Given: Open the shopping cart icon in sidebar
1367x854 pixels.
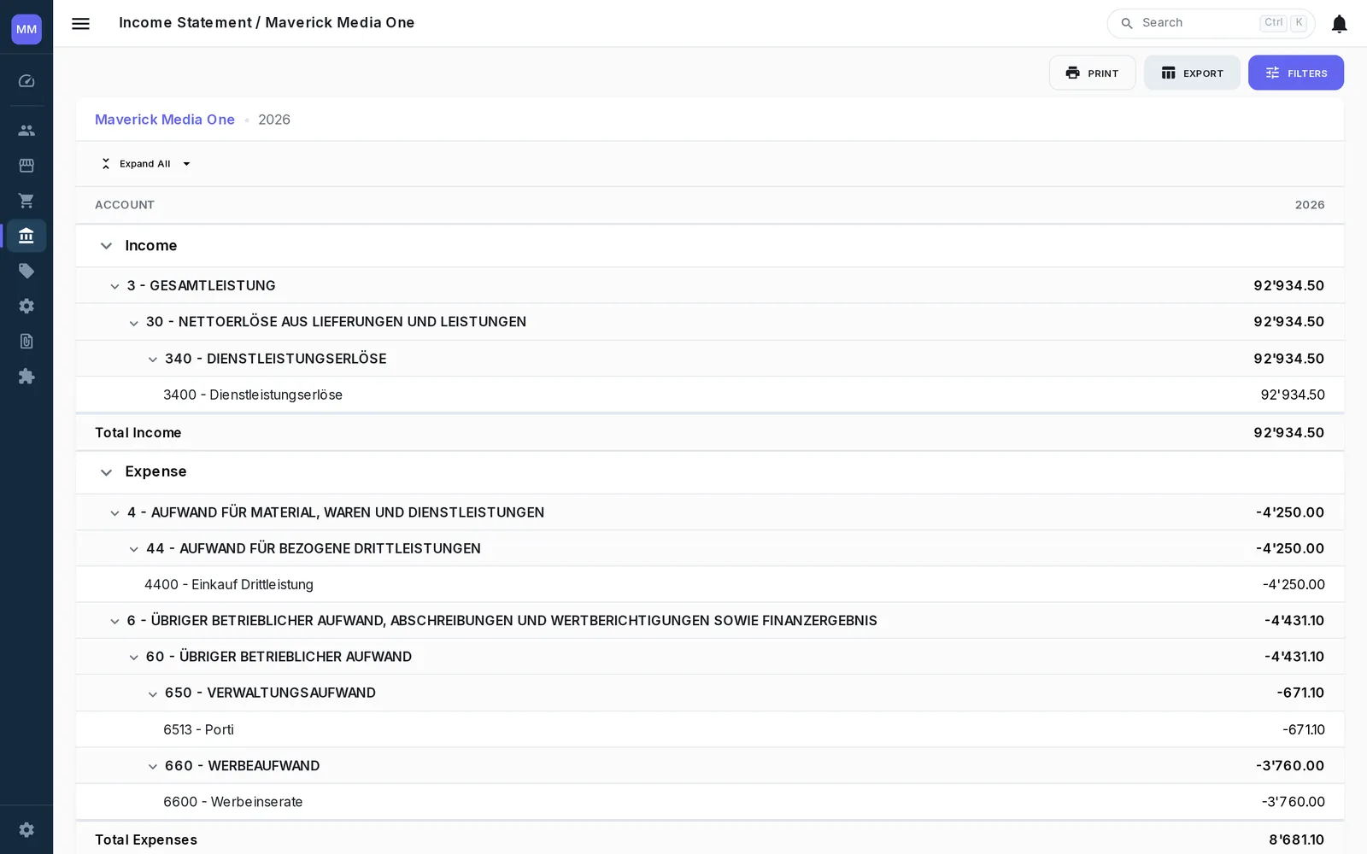Looking at the screenshot, I should [x=26, y=201].
